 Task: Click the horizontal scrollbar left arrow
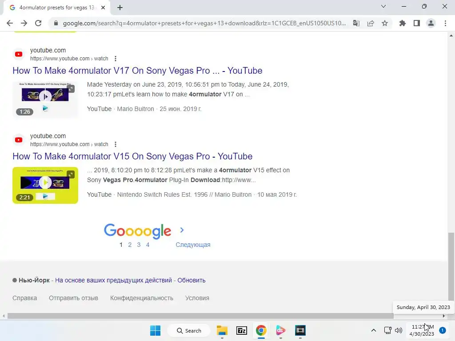click(x=4, y=316)
